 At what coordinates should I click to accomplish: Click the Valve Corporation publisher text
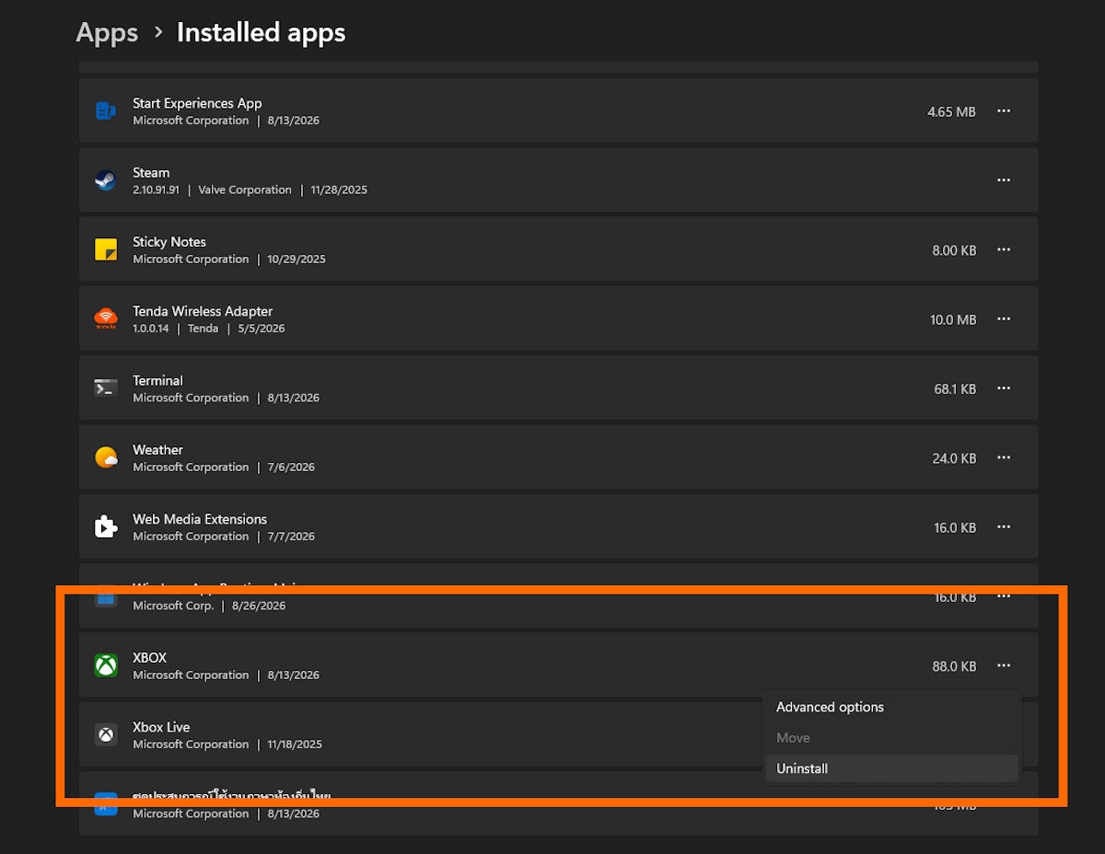[245, 190]
